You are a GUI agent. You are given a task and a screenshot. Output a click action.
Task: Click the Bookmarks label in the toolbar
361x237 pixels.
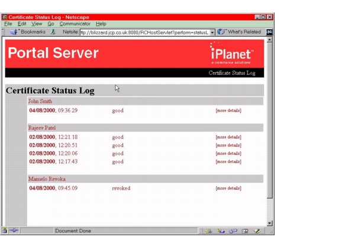click(x=33, y=32)
